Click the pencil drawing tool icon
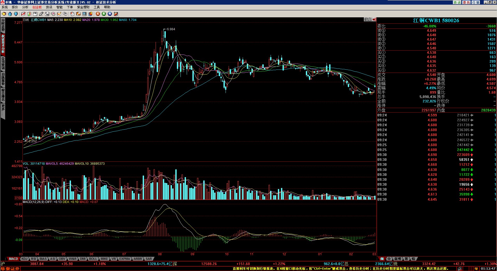The image size is (497, 271). click(41, 14)
